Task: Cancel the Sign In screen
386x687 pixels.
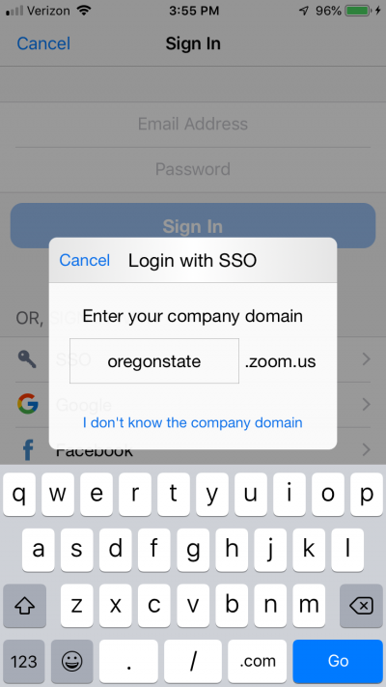Action: click(43, 43)
